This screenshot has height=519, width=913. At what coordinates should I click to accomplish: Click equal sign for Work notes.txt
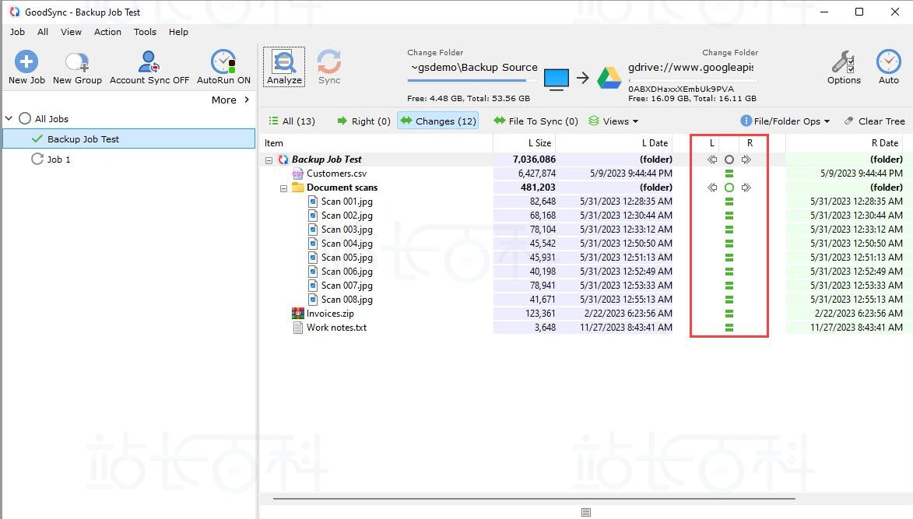pyautogui.click(x=729, y=328)
